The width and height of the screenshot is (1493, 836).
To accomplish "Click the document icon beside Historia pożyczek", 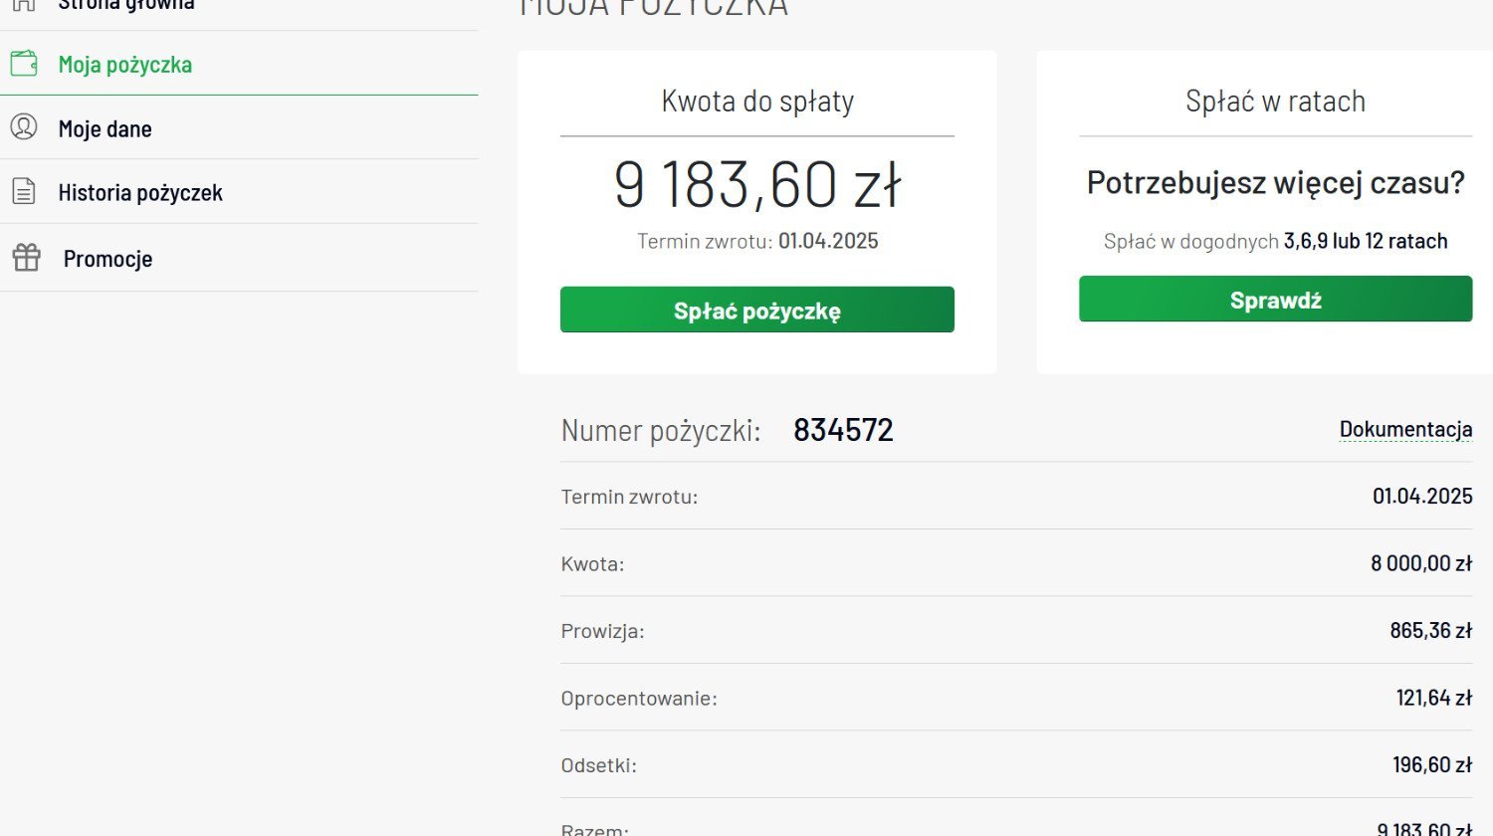I will coord(24,191).
